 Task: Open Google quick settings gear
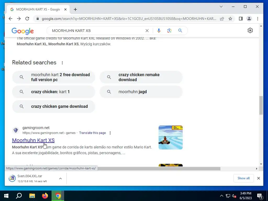click(250, 30)
